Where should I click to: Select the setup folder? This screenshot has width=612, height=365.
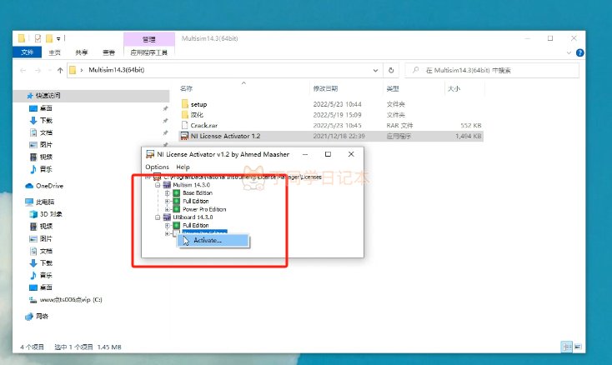click(198, 104)
